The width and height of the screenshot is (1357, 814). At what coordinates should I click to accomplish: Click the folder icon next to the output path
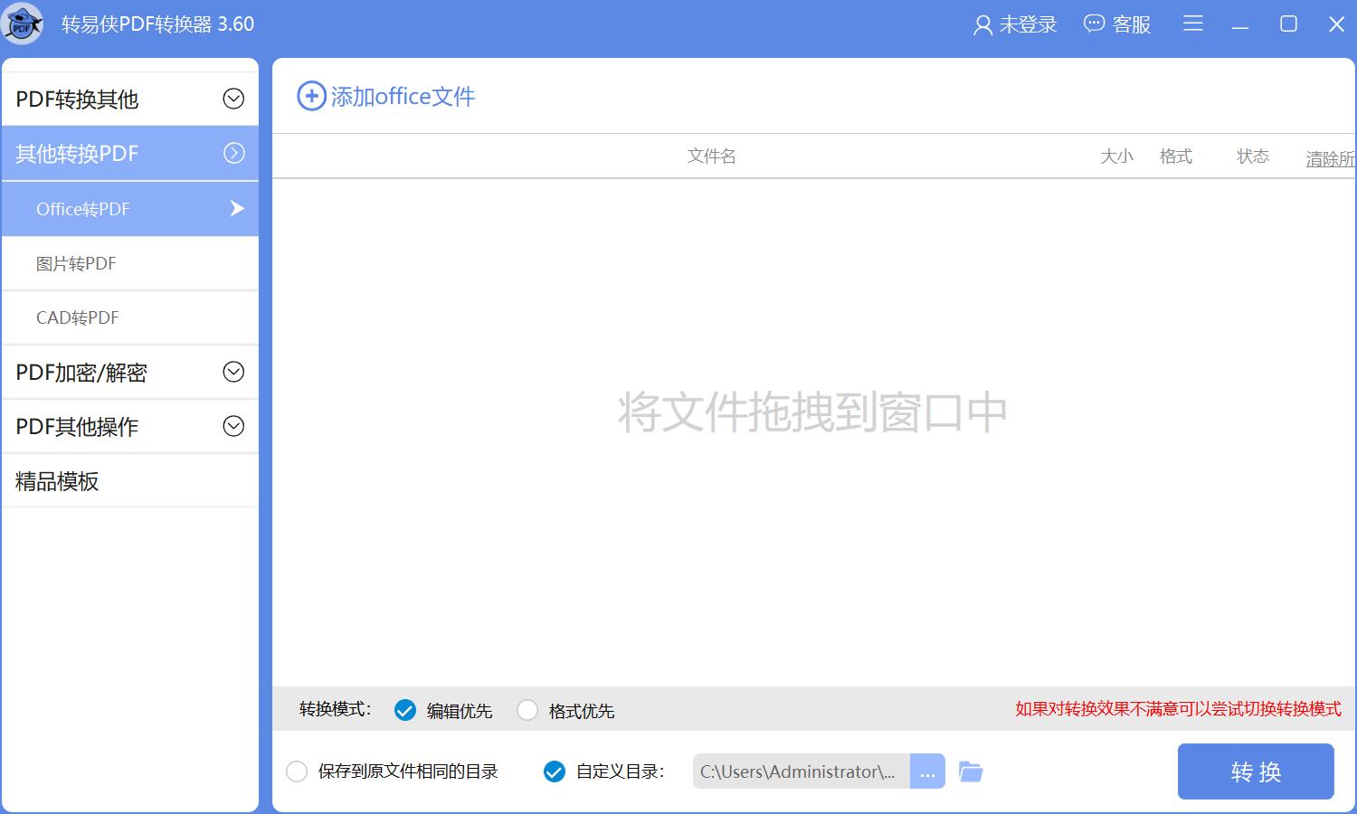tap(971, 771)
